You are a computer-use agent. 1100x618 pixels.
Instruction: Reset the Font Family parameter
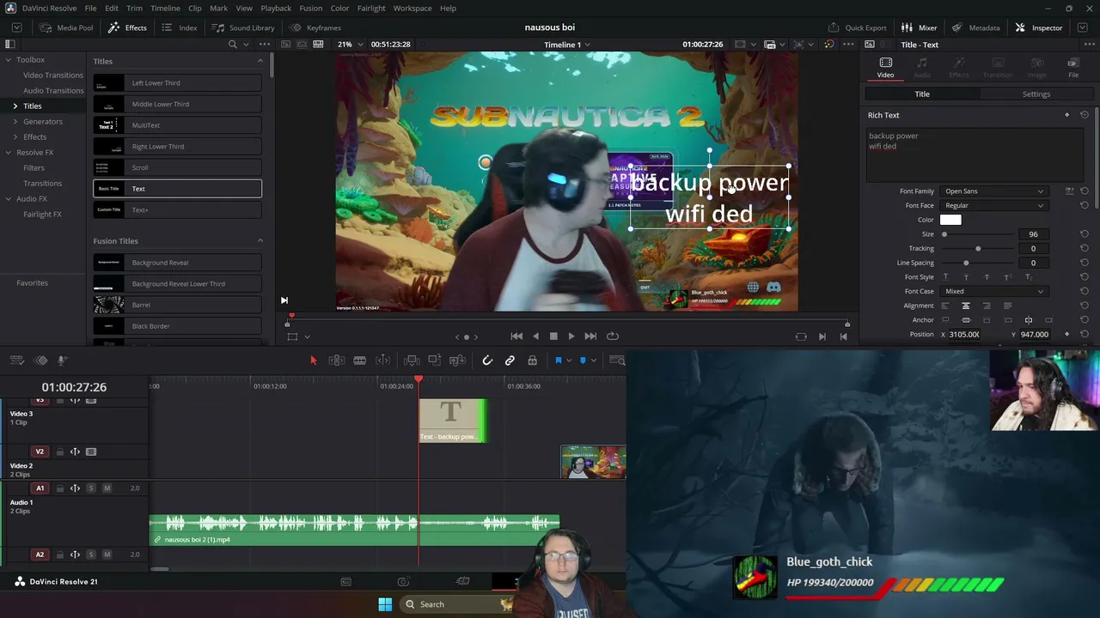(x=1085, y=191)
